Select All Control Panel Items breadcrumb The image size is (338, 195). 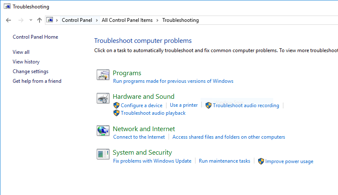point(127,20)
